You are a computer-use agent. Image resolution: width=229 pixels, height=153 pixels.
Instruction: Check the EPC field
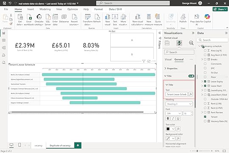click(x=205, y=68)
